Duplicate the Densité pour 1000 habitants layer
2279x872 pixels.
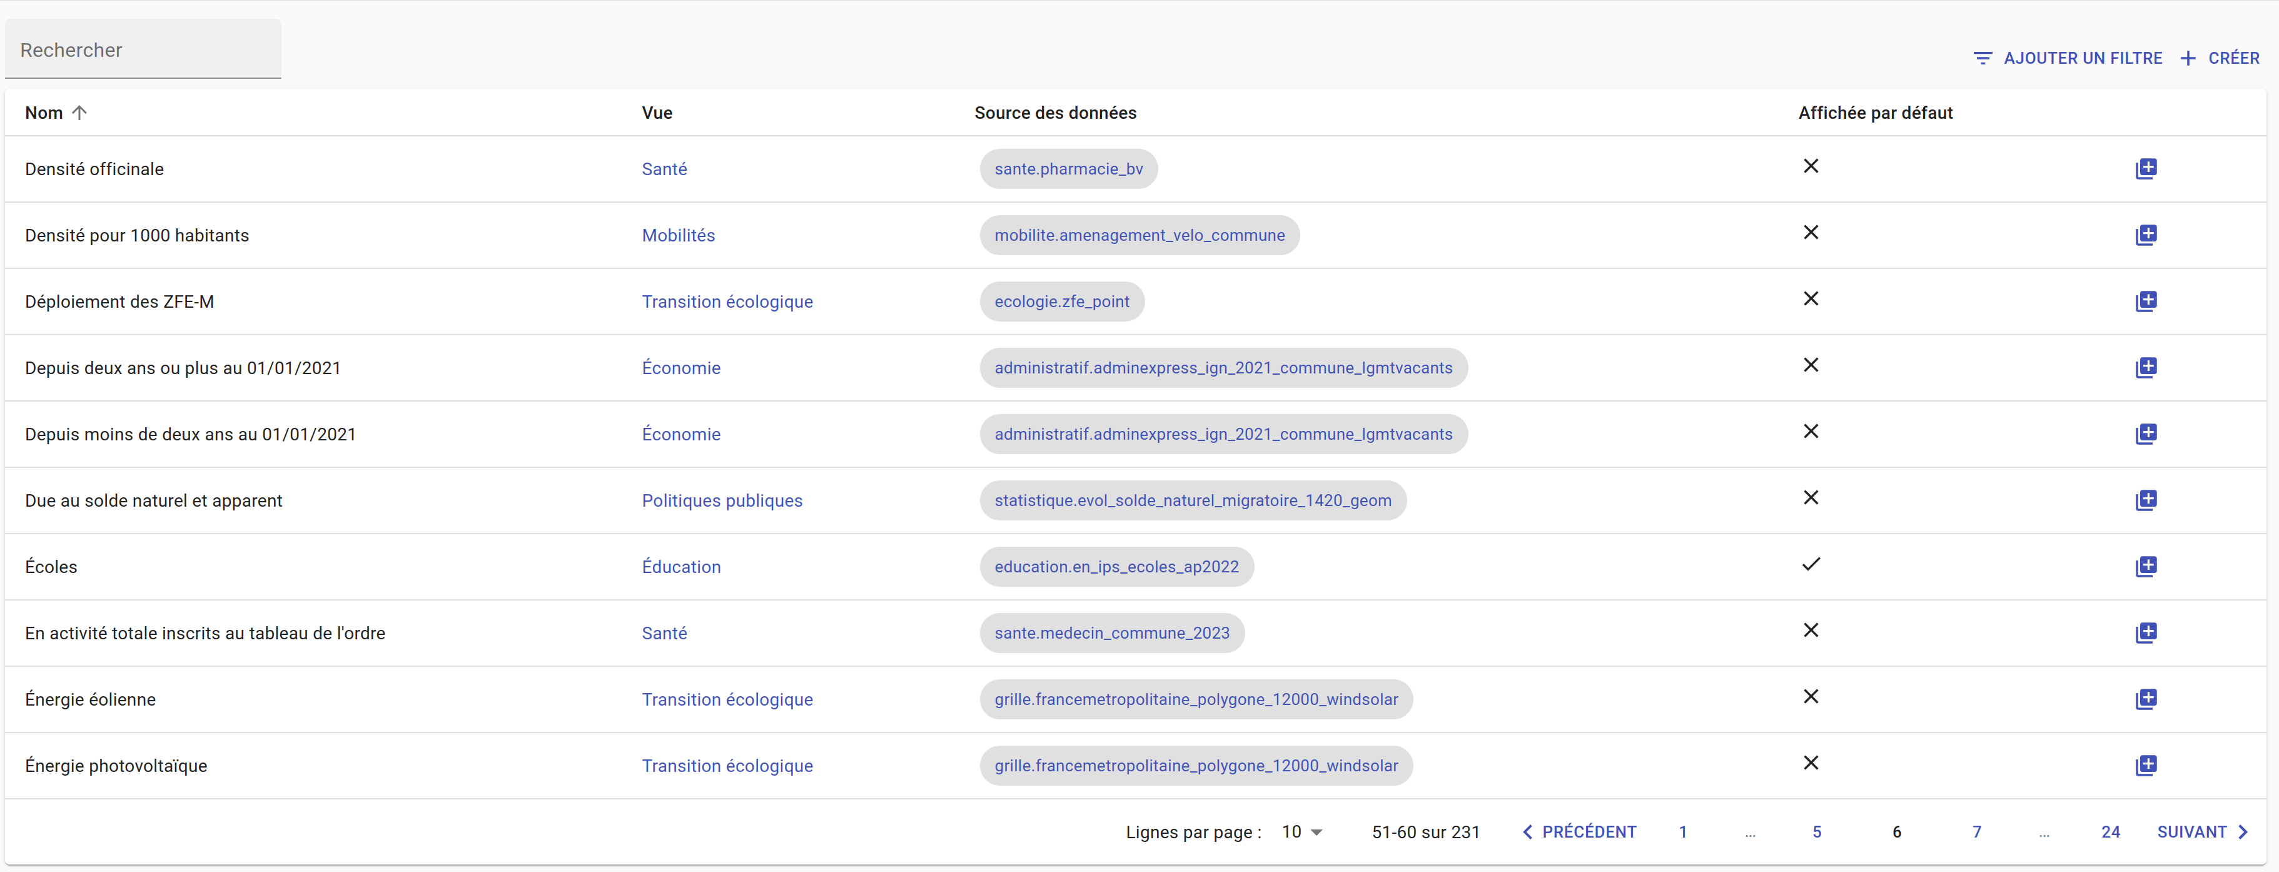click(x=2146, y=235)
